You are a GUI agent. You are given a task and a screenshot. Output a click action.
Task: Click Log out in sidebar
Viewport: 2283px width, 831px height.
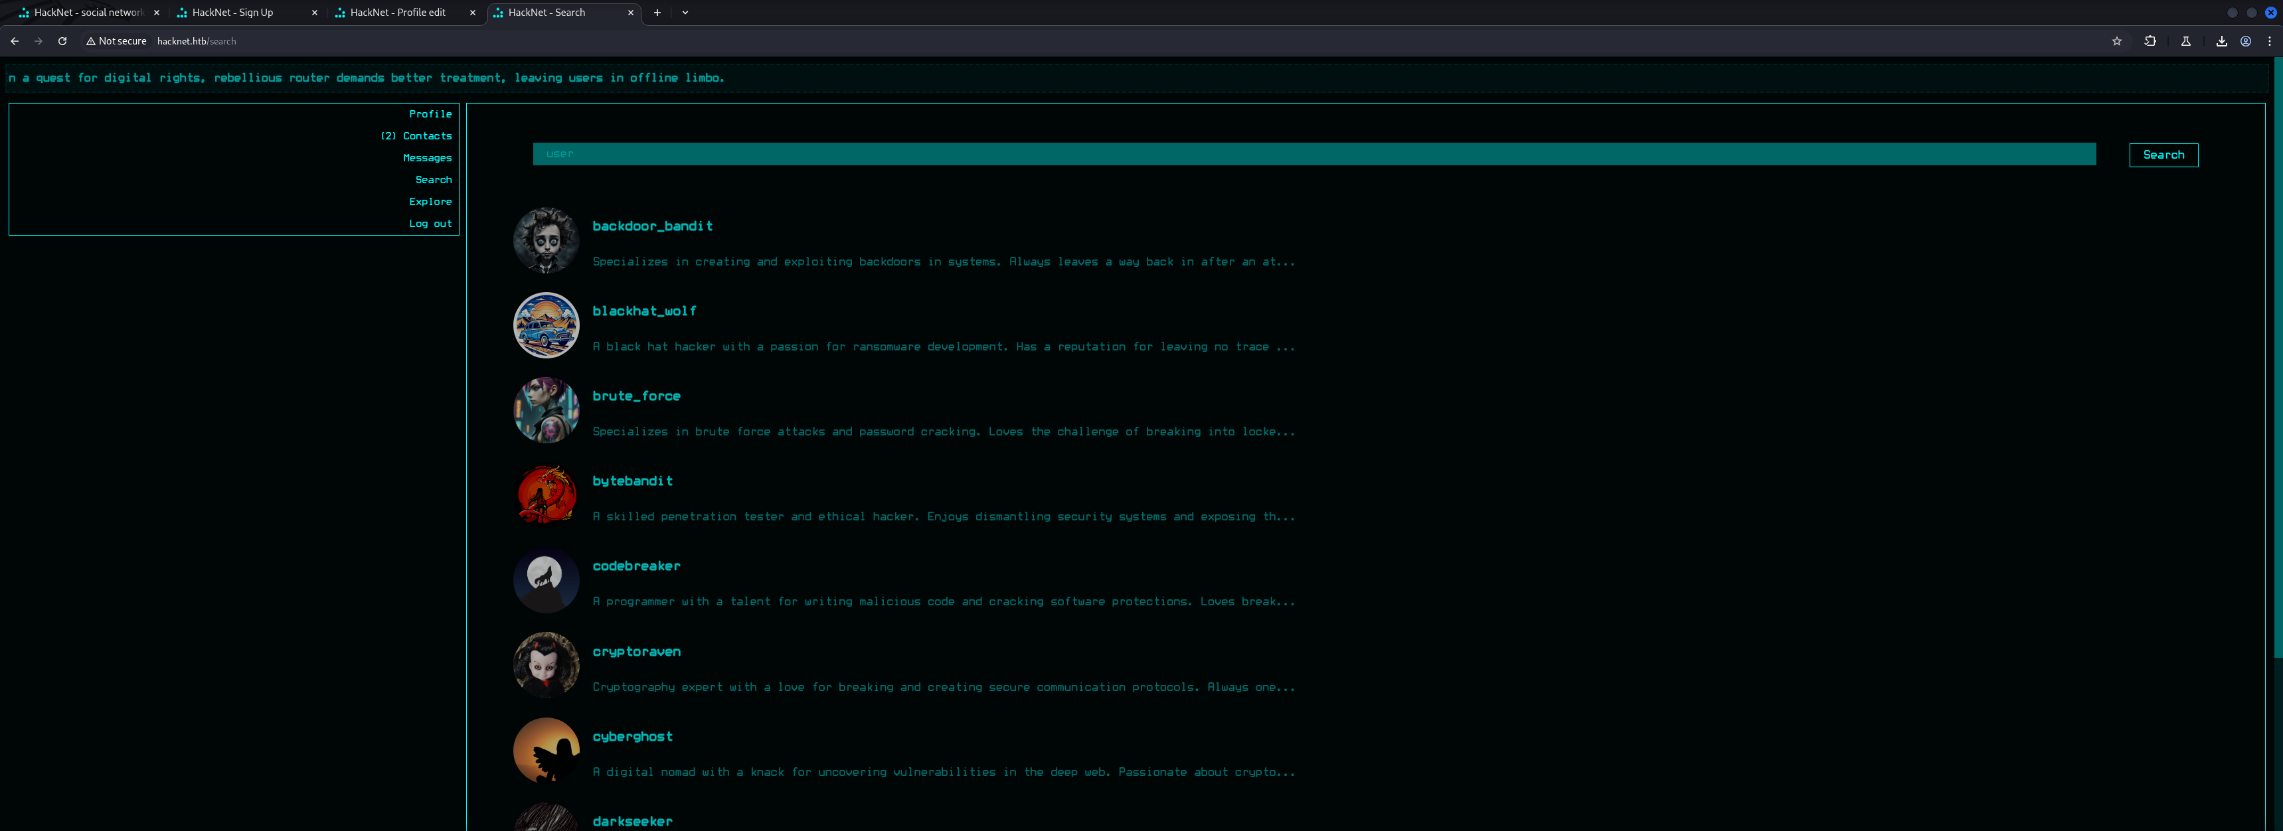click(430, 223)
